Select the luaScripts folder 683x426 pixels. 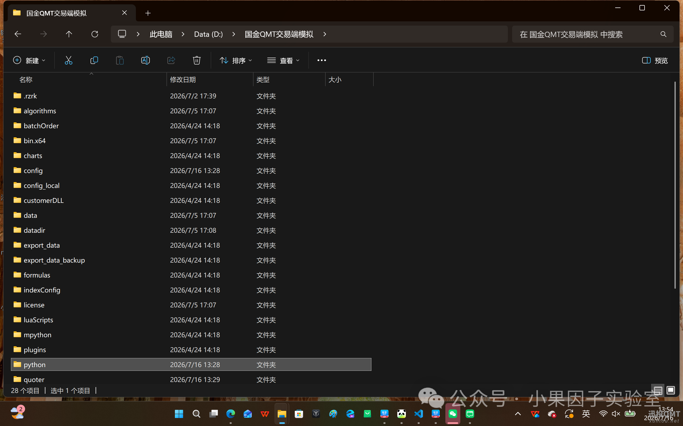click(191, 320)
